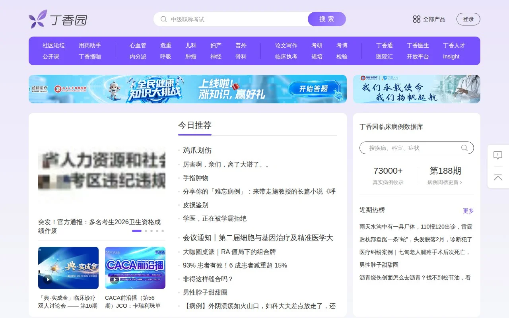Focus the 搜疾病、科室、症状 search field
The height and width of the screenshot is (318, 509).
417,148
